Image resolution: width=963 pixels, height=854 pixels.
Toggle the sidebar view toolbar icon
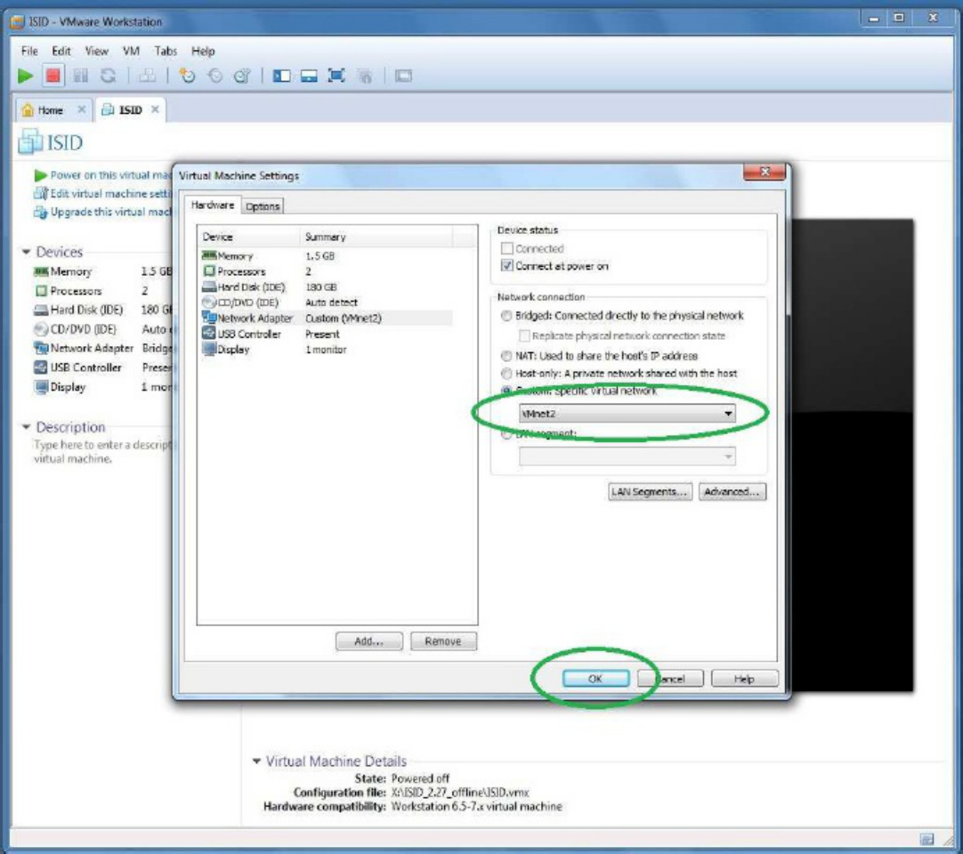[x=281, y=77]
